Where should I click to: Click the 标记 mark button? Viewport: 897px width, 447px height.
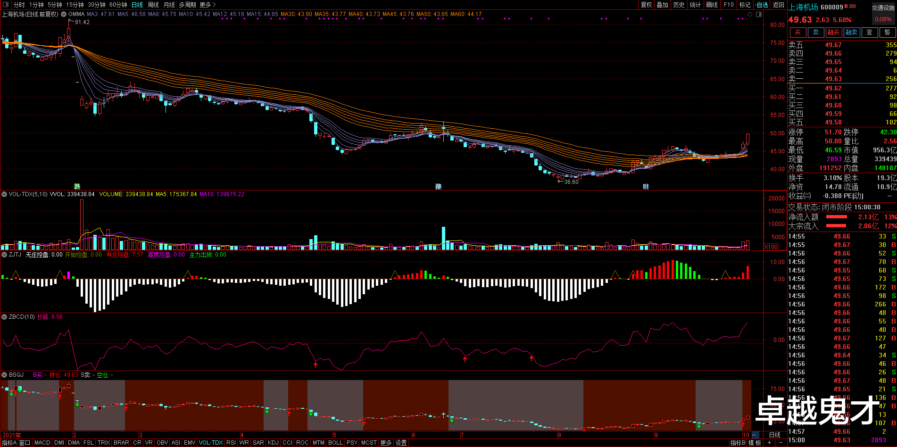click(x=745, y=5)
